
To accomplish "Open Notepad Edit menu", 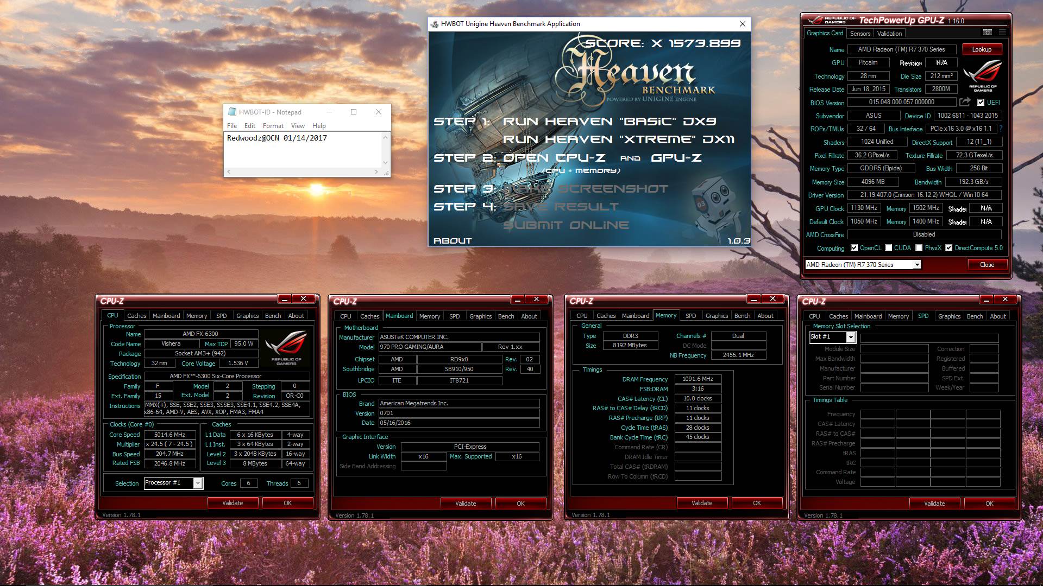I will coord(250,125).
